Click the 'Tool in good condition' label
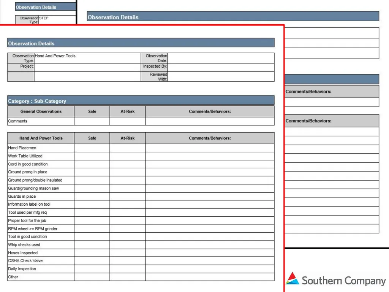This screenshot has width=389, height=292. 27,236
